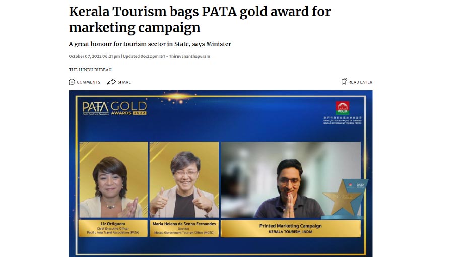Click the comments speech-bubble icon
This screenshot has height=257, width=457.
click(72, 82)
